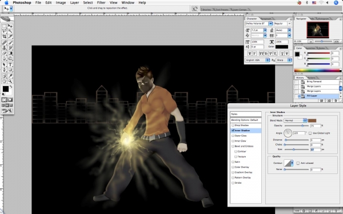Screen dimensions: 343x214
Task: Select the Magic Wand tool
Action: 10,31
